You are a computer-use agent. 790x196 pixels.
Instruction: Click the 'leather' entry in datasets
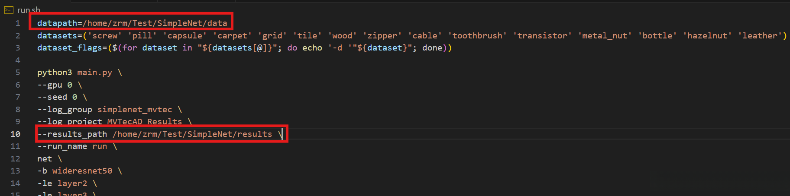tap(762, 36)
